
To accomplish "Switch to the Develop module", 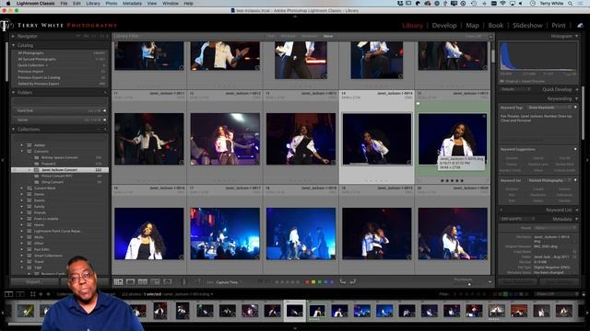I will click(x=444, y=25).
